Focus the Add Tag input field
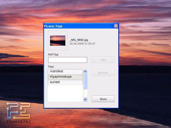 [x=67, y=60]
